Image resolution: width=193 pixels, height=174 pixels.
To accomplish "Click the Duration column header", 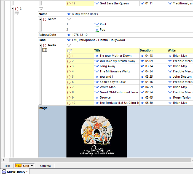I will coord(146,51).
